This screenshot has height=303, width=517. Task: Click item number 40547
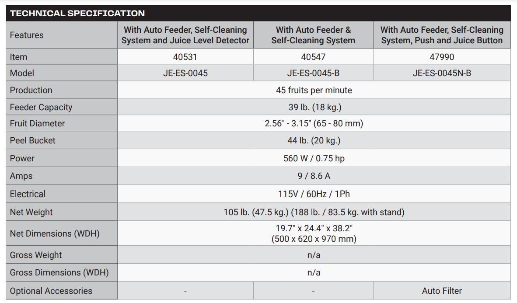[313, 57]
